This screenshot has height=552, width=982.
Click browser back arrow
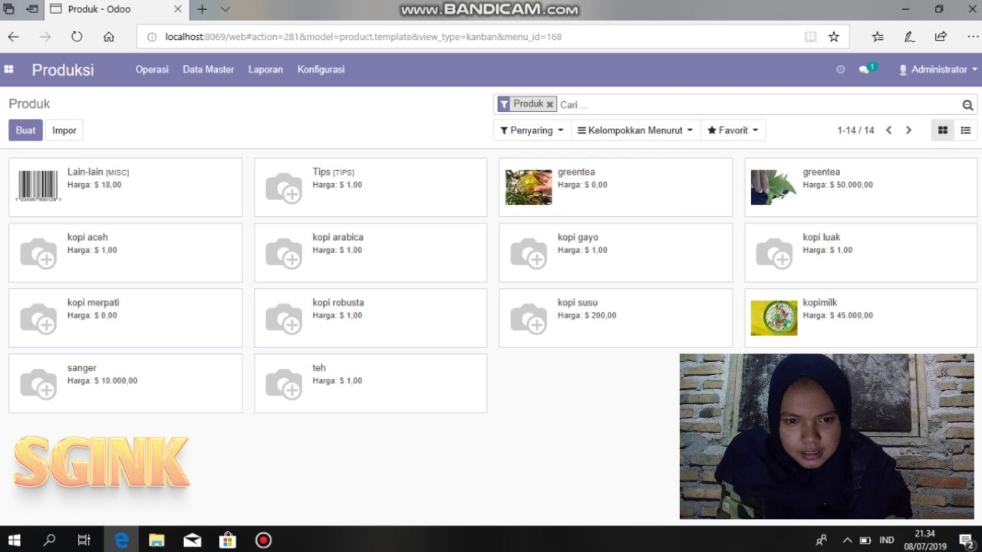(x=13, y=37)
